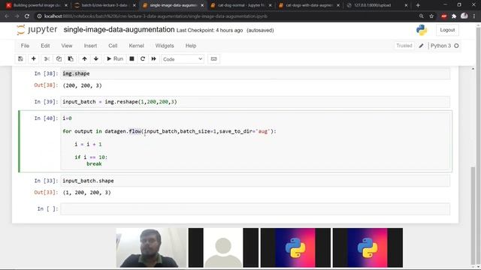Rename notebook title single-image-data-augumentation
This screenshot has width=481, height=270.
[119, 30]
